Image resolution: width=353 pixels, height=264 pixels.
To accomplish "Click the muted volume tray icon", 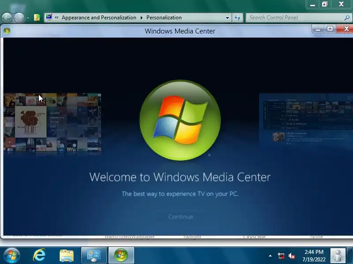I will coord(292,256).
